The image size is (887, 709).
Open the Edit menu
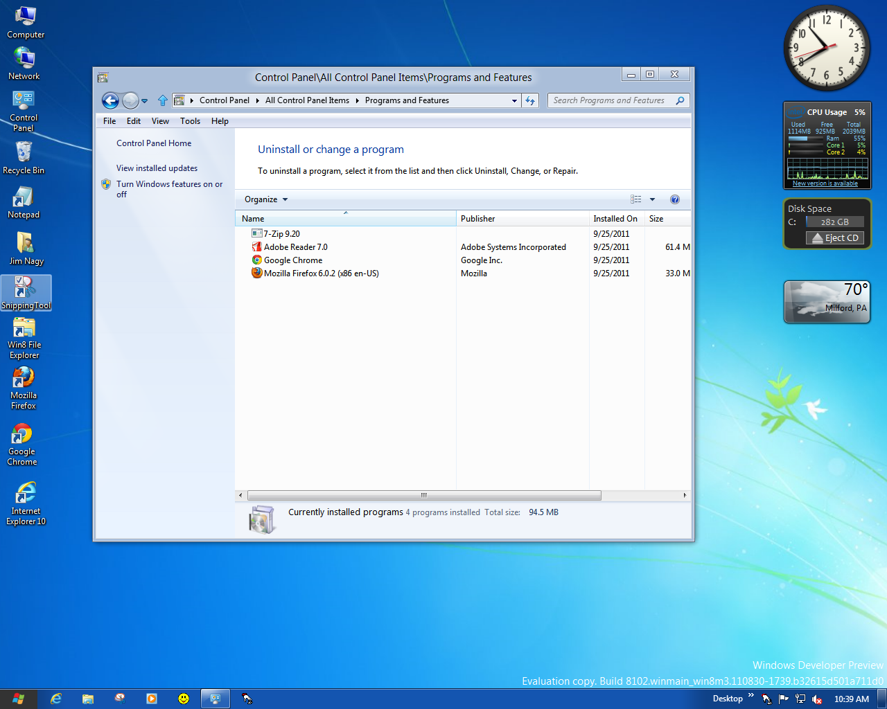[x=134, y=121]
